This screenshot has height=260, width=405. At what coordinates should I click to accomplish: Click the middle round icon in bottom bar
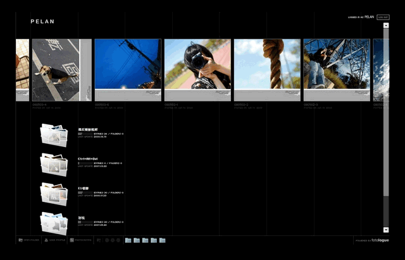113,240
